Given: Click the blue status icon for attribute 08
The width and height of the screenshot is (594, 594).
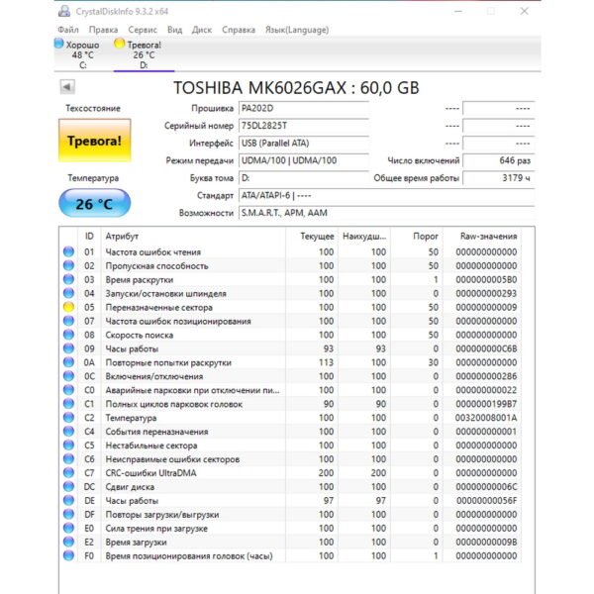Looking at the screenshot, I should click(68, 335).
